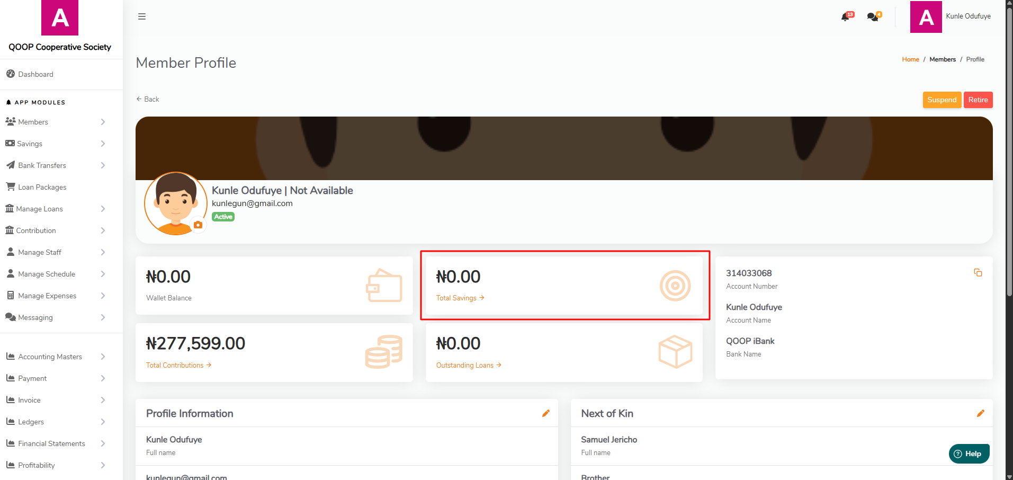Open the chat messages icon in header
This screenshot has height=480, width=1013.
coord(872,17)
